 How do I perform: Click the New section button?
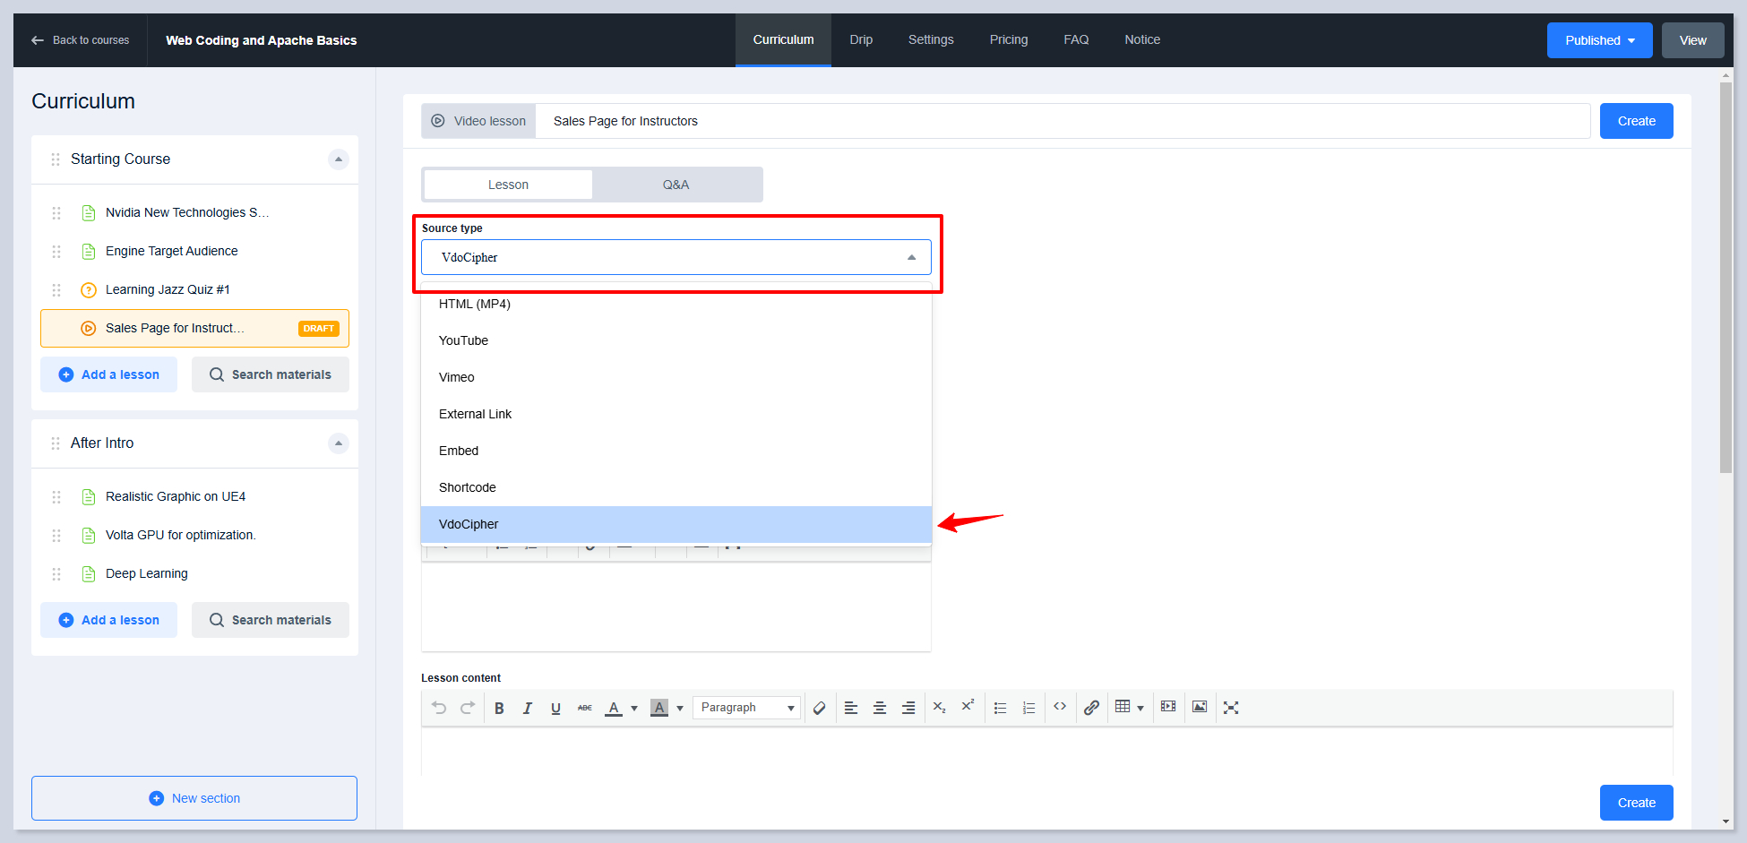194,798
